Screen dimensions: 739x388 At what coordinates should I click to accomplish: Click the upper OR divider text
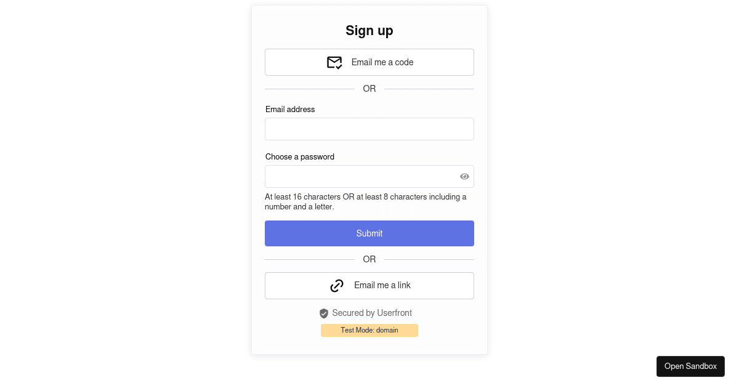pos(369,89)
